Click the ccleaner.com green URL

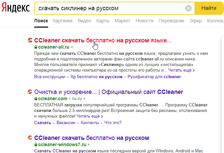tap(53, 98)
